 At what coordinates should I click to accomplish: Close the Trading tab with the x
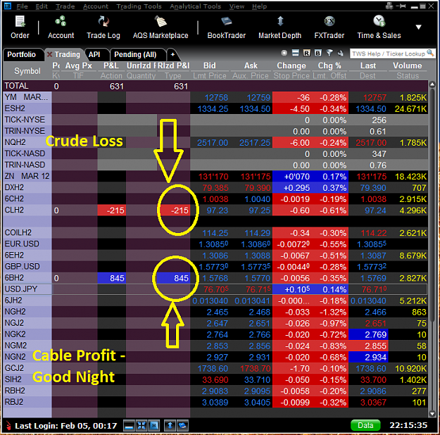coord(49,54)
